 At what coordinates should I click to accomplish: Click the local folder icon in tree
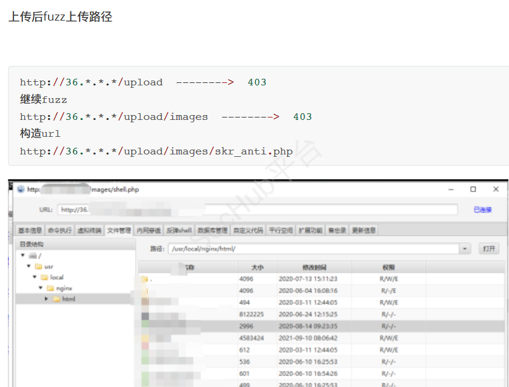pyautogui.click(x=44, y=277)
